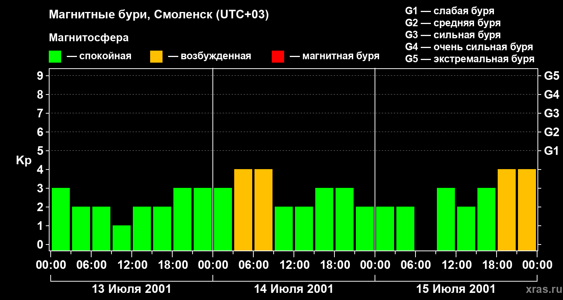Click the 14 July 15:00–18:00 green bar
563x300 pixels.
[324, 219]
